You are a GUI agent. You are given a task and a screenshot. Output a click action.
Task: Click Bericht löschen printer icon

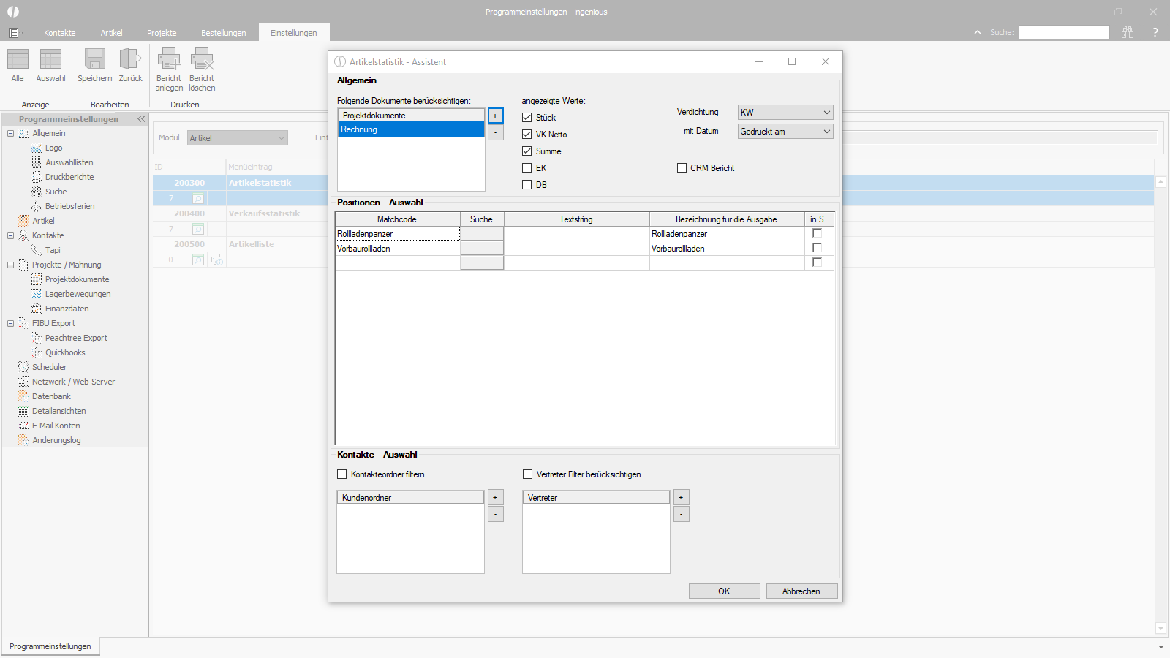point(202,58)
